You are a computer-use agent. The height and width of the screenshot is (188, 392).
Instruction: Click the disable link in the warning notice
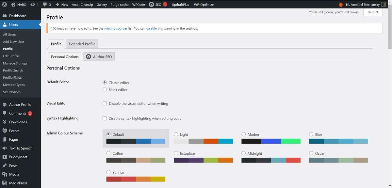click(151, 28)
